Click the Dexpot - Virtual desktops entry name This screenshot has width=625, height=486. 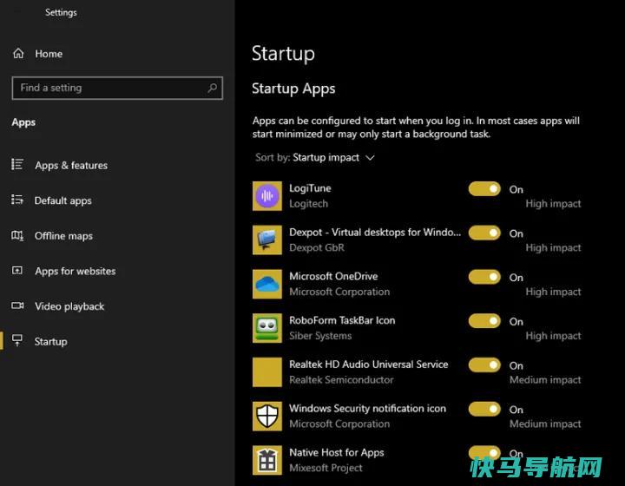coord(375,233)
